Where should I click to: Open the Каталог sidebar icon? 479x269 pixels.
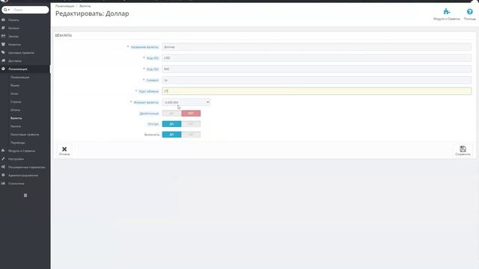pos(3,28)
